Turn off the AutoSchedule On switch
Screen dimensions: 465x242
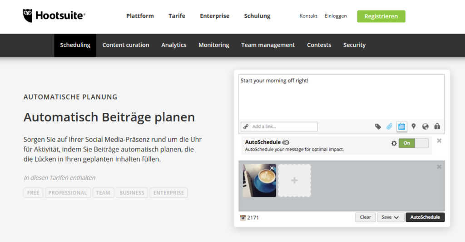click(413, 143)
